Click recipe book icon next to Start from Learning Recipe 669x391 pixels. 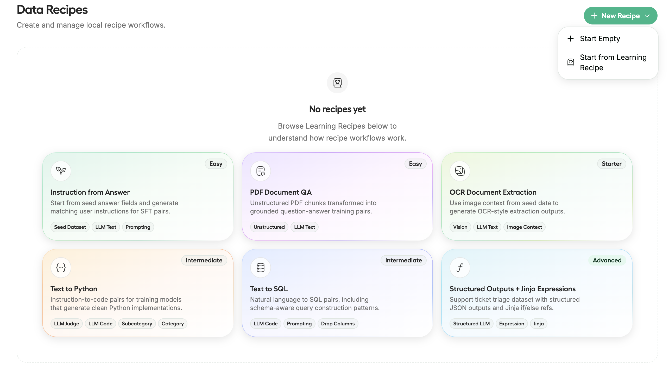click(571, 62)
